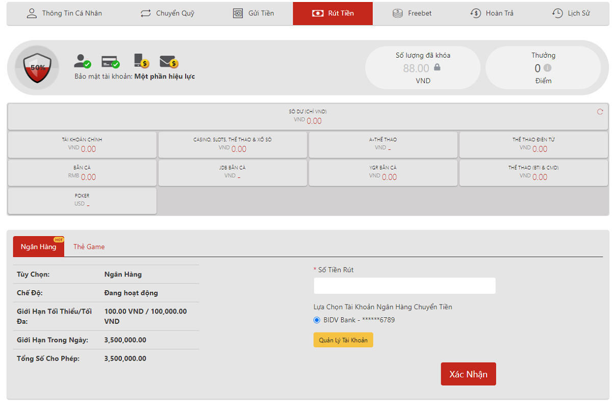Image resolution: width=612 pixels, height=408 pixels.
Task: Click the verified bank card icon
Action: pyautogui.click(x=110, y=62)
